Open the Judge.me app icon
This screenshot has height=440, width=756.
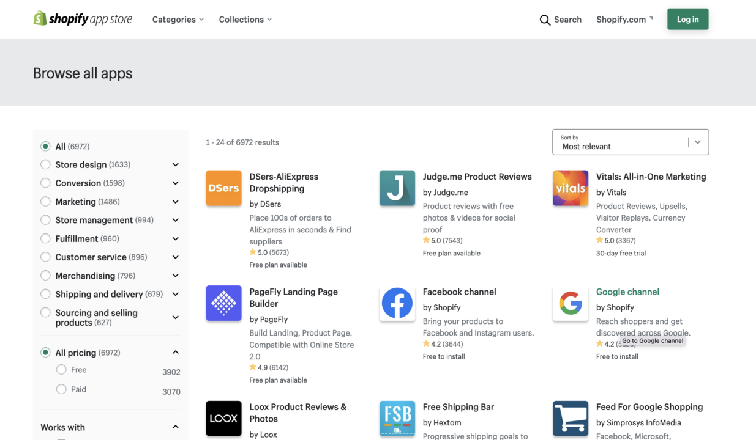[x=397, y=188]
